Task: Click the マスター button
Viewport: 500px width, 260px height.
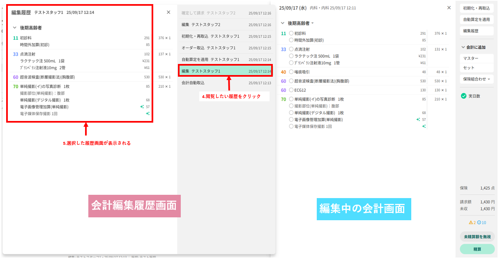Action: coord(477,59)
